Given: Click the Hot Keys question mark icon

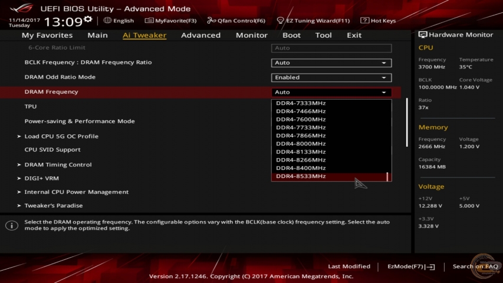Looking at the screenshot, I should click(x=364, y=21).
